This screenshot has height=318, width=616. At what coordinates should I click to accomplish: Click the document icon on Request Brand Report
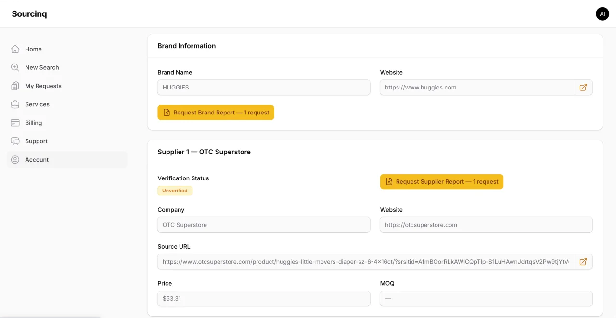click(x=167, y=112)
